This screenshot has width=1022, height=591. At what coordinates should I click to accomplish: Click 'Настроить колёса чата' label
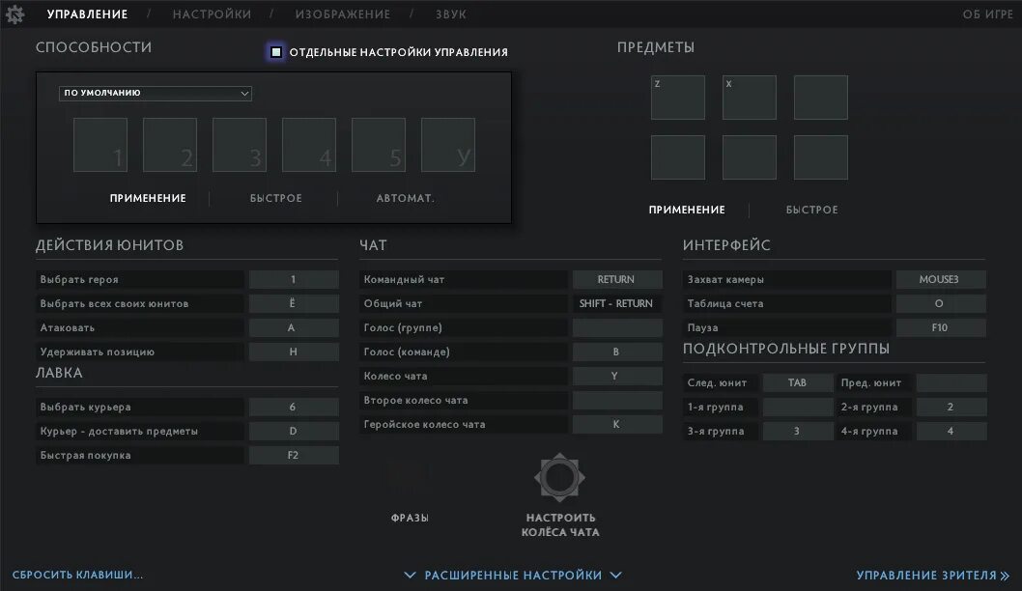560,525
